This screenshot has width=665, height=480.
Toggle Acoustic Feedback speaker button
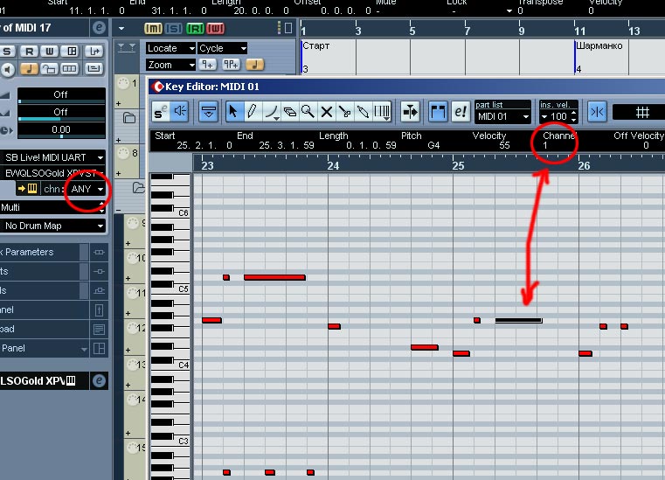[180, 112]
